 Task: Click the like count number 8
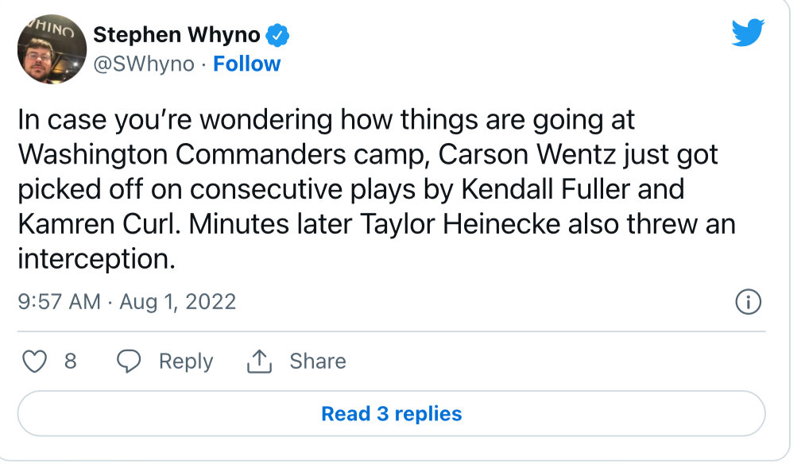pos(70,362)
